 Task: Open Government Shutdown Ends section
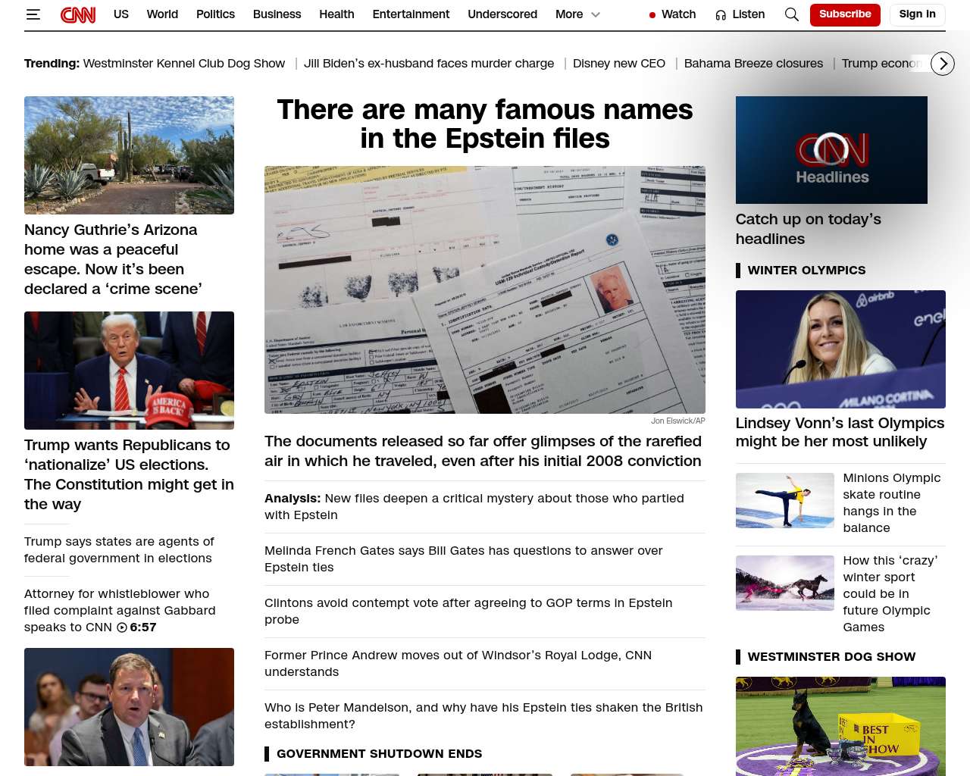click(379, 753)
